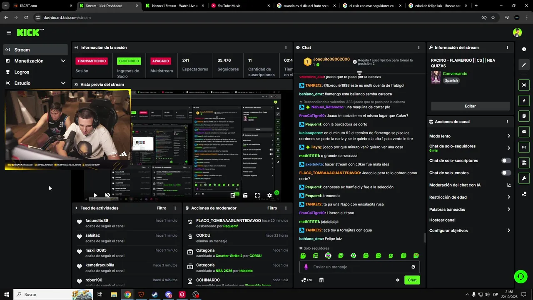
Task: Toggle Chat de solo-suscriptores switch
Action: tap(506, 160)
